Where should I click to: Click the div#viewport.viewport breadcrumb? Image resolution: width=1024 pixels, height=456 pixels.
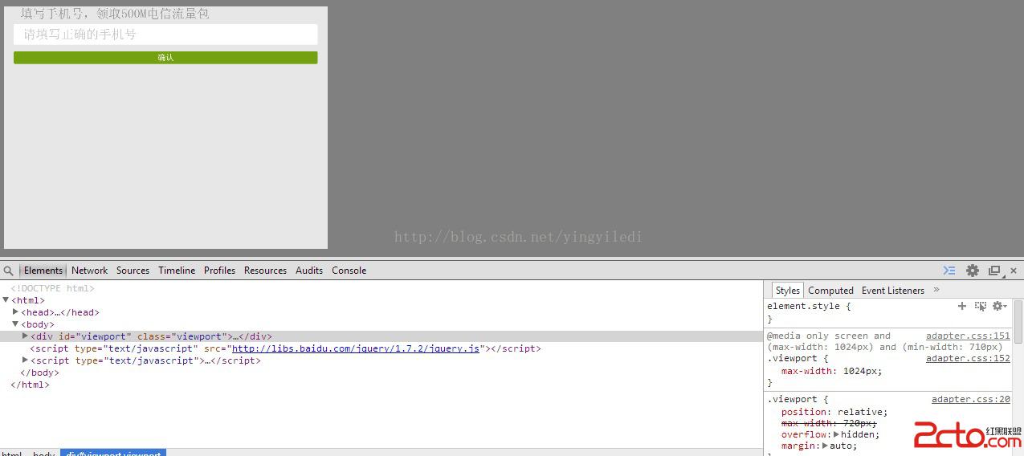113,454
